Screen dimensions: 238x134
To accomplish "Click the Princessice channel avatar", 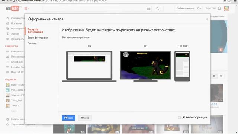I will point(7,90).
